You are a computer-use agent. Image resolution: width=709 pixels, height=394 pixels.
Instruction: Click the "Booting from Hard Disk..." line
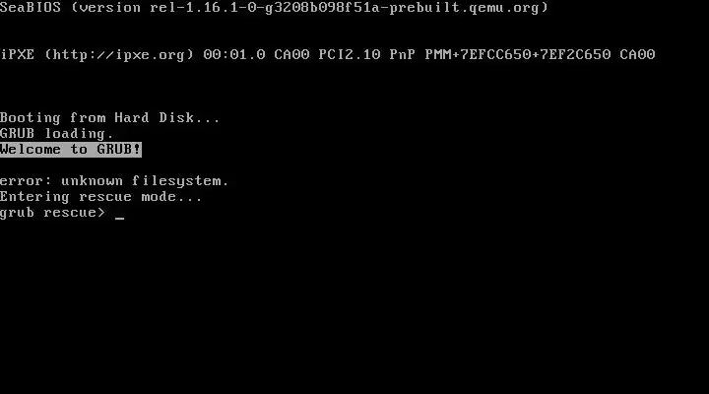[110, 117]
